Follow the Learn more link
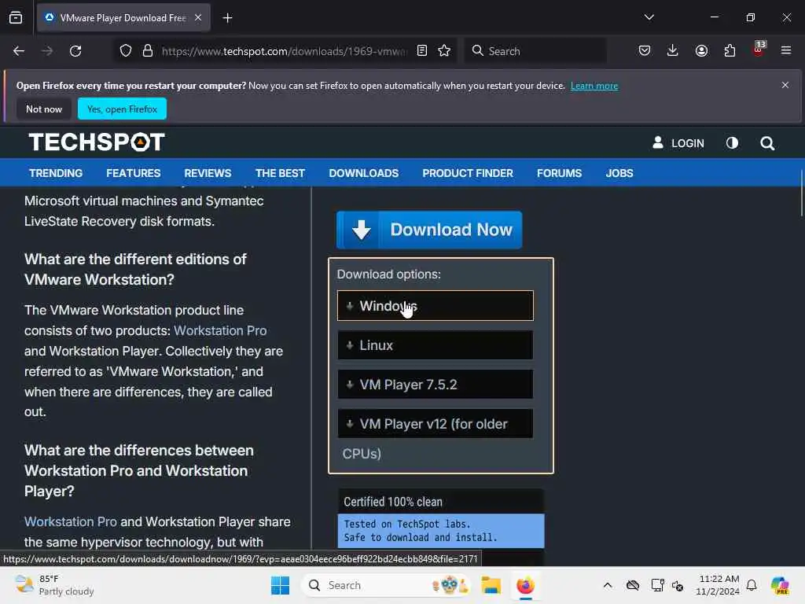805x604 pixels. click(594, 86)
